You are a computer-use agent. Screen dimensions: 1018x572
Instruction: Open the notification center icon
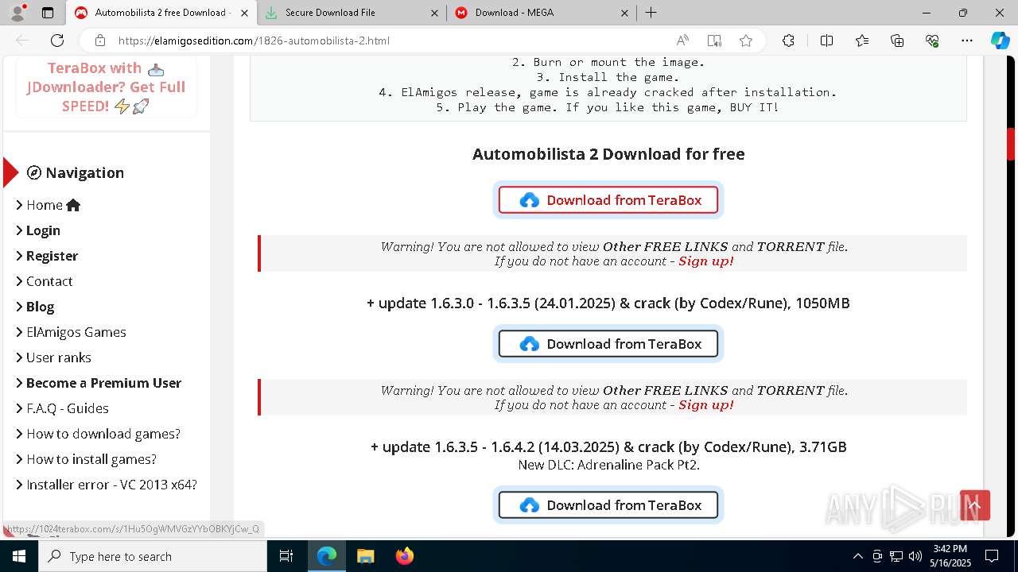992,556
